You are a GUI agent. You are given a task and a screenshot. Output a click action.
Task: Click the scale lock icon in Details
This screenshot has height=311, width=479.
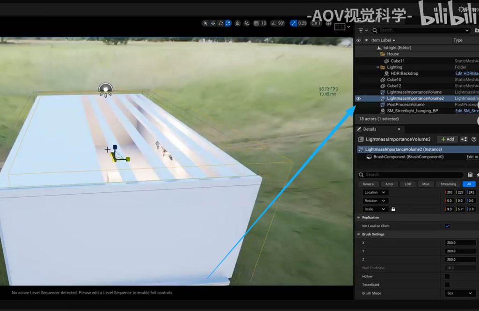point(393,209)
